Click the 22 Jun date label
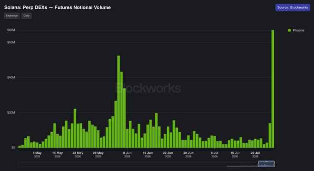The width and height of the screenshot is (314, 171). [x=168, y=154]
